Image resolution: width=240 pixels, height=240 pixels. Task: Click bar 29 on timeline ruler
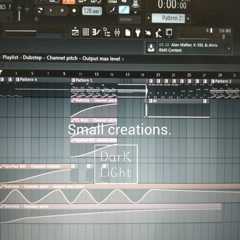click(x=220, y=75)
